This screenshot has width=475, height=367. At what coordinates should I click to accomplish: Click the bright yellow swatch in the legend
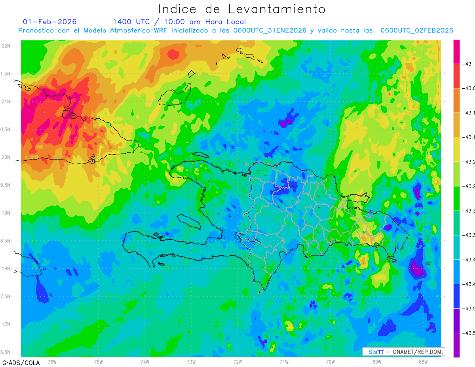click(456, 149)
